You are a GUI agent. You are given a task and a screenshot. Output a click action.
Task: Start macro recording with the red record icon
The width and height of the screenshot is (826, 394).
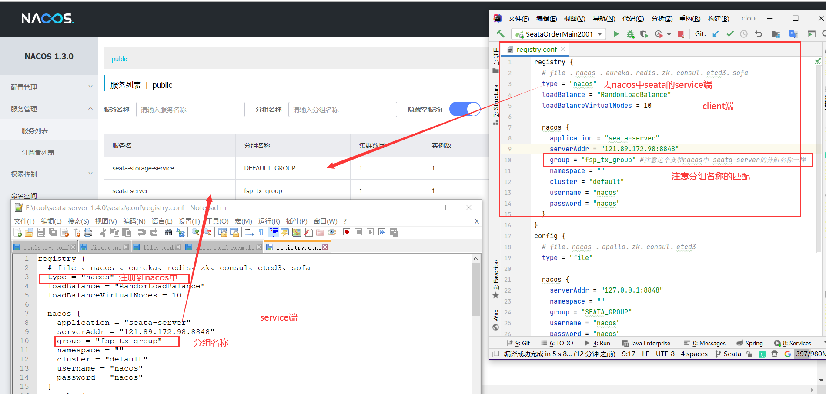[347, 232]
